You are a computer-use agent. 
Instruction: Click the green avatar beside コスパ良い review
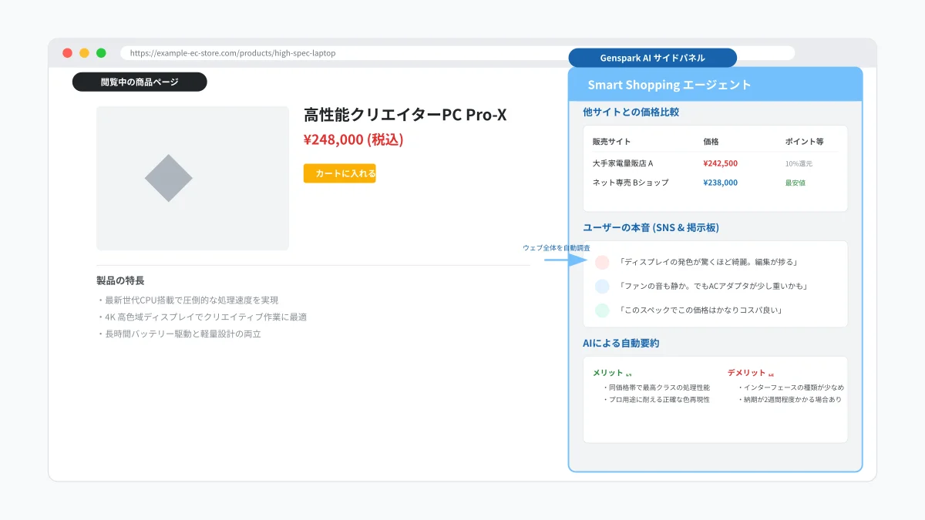(x=602, y=310)
